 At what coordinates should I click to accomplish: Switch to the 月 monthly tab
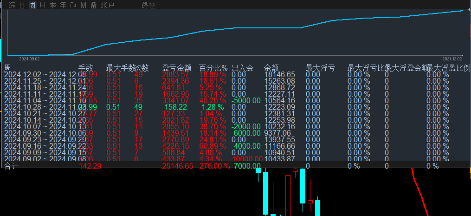click(x=43, y=5)
